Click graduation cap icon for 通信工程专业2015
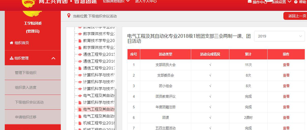 (80, 54)
